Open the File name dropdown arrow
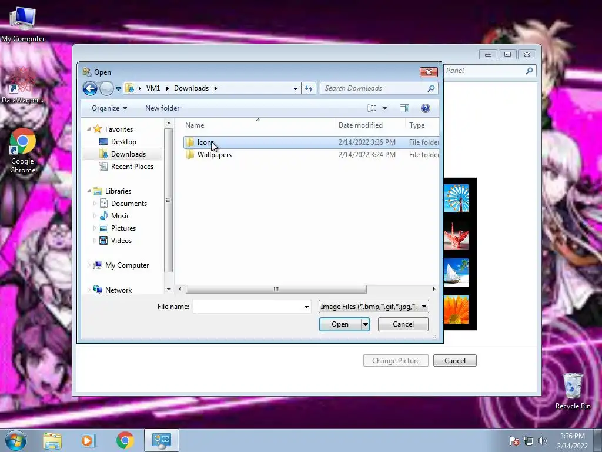 pos(306,307)
